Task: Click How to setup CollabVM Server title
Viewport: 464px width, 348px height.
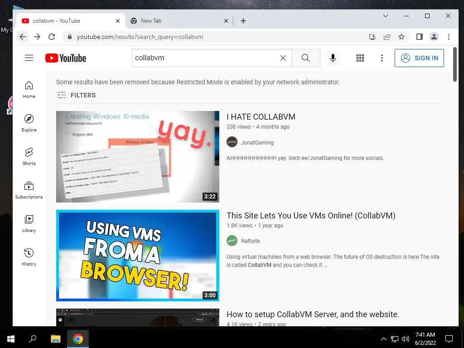Action: pyautogui.click(x=313, y=314)
